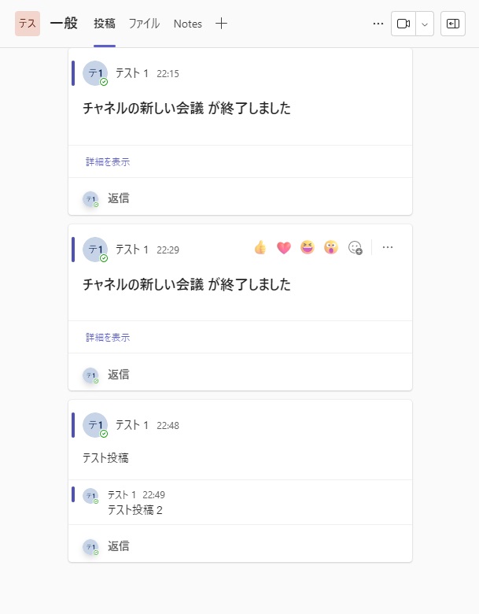The width and height of the screenshot is (479, 614).
Task: Show details of the 22:15 meeting
Action: (x=108, y=161)
